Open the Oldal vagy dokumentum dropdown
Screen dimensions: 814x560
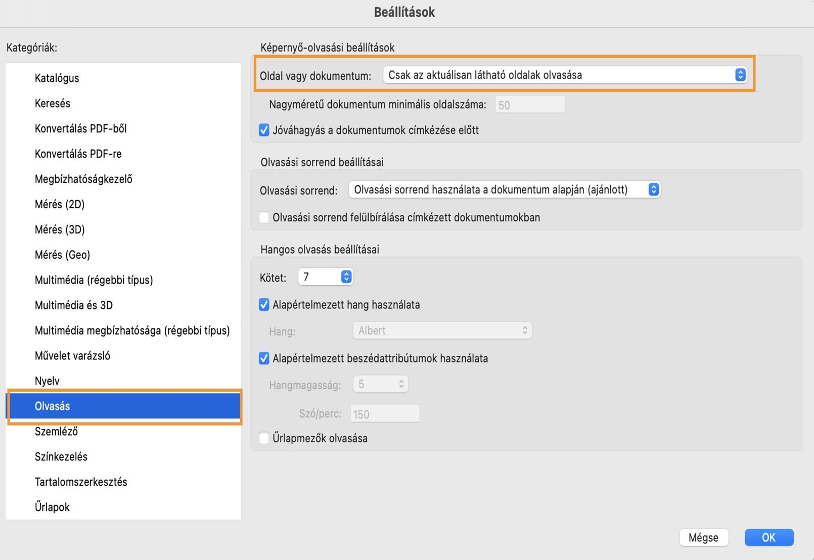coord(564,75)
